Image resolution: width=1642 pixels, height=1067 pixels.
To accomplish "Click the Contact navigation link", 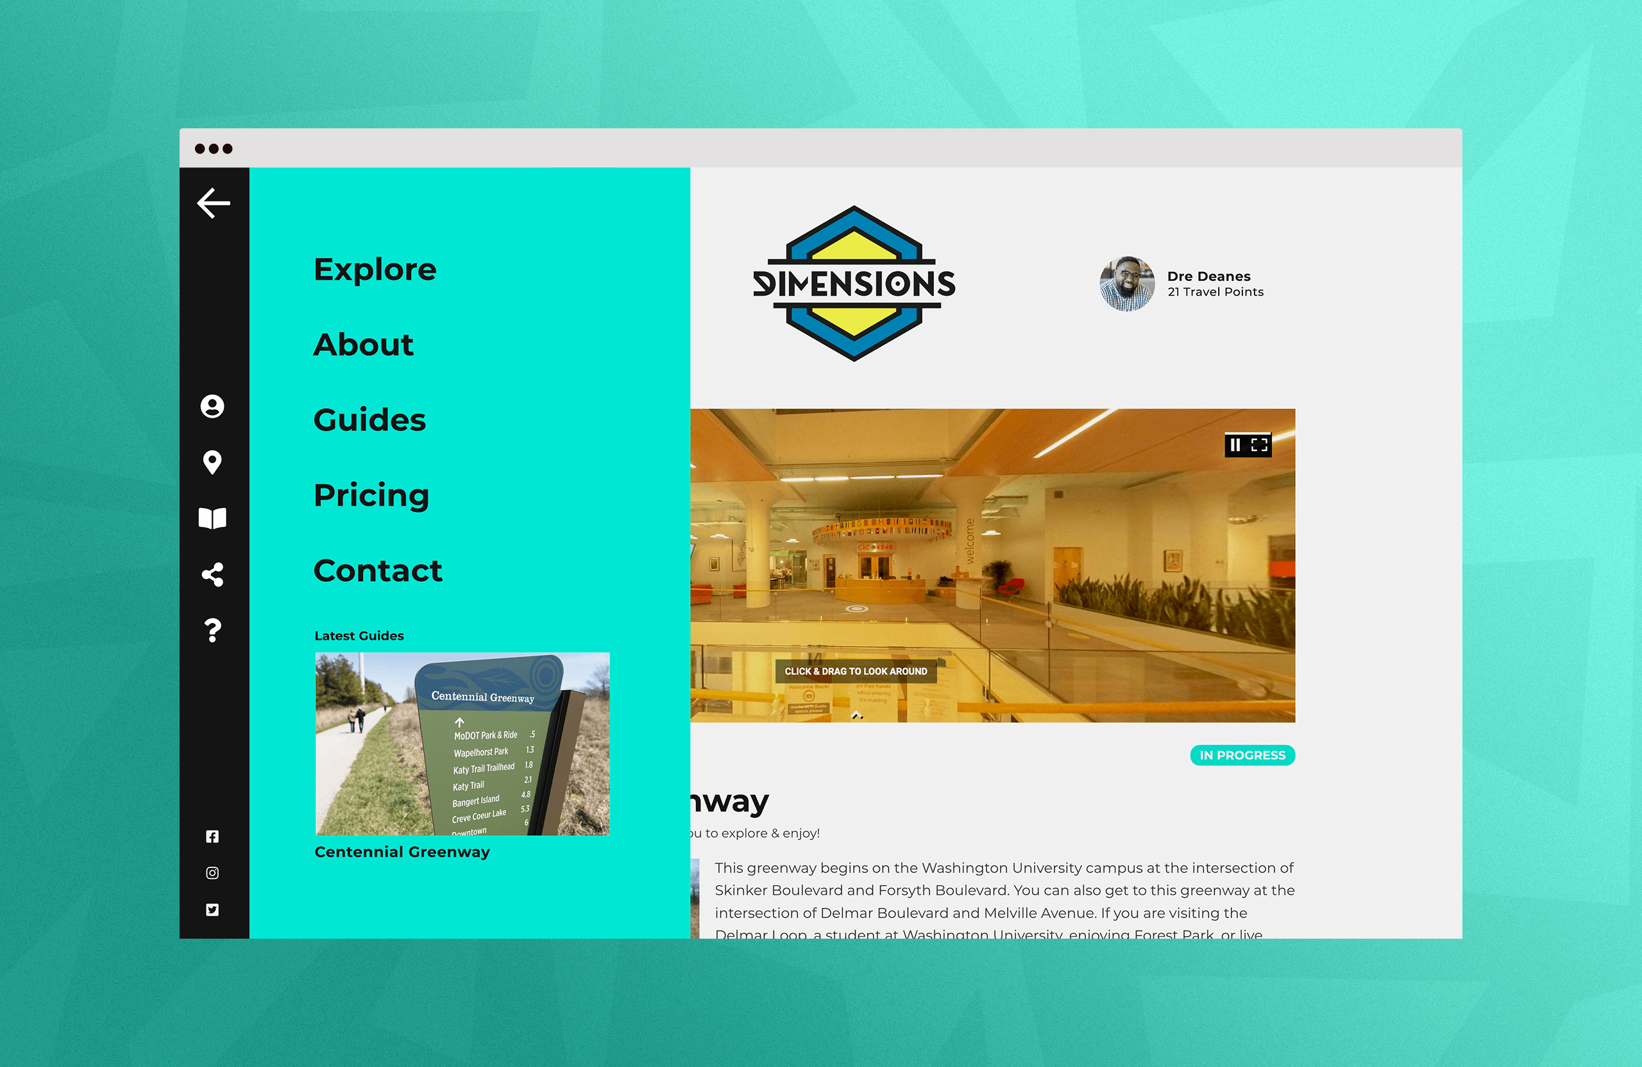I will 376,569.
